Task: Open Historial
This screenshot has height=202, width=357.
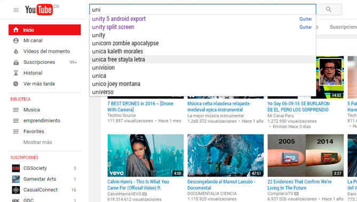Action: (33, 73)
